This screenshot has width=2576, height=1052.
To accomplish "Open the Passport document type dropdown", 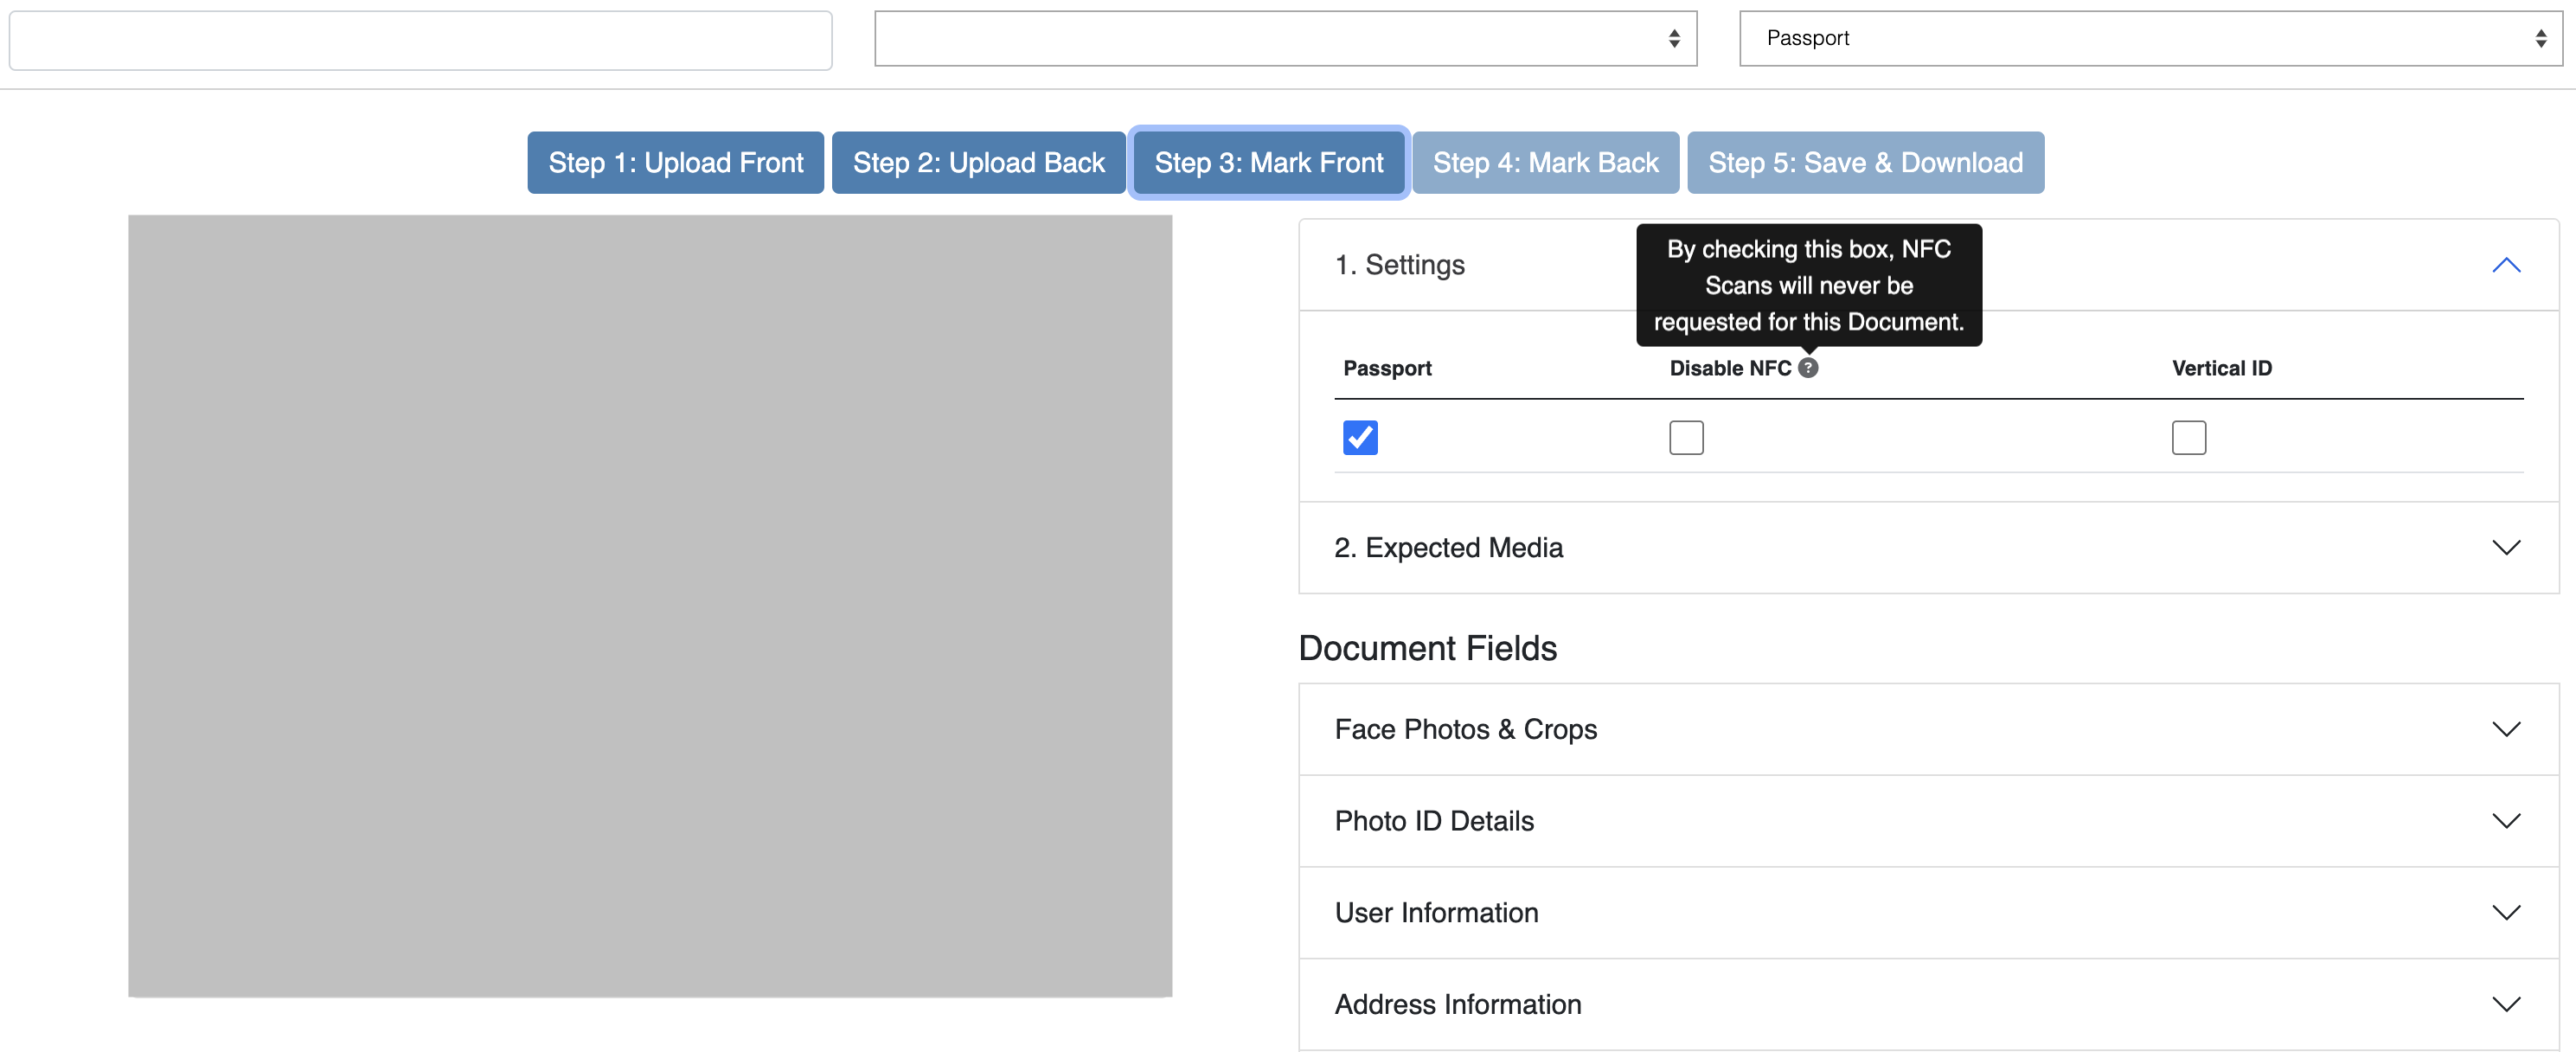I will (2150, 39).
